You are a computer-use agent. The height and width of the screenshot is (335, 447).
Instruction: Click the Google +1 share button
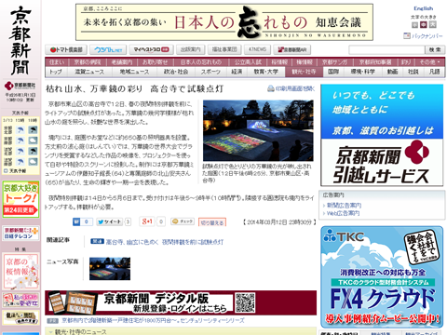(147, 221)
